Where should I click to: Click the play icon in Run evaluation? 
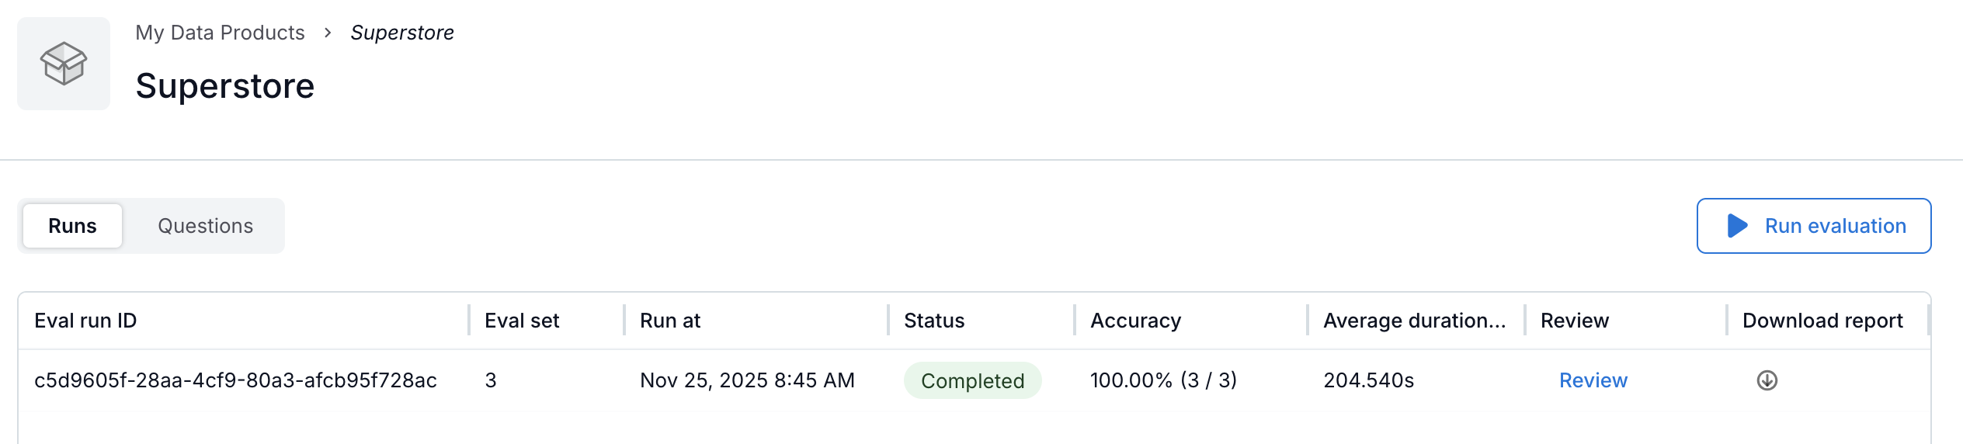click(x=1737, y=226)
